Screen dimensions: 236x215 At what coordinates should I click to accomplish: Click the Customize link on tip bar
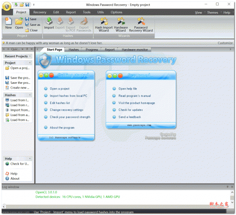pos(225,43)
